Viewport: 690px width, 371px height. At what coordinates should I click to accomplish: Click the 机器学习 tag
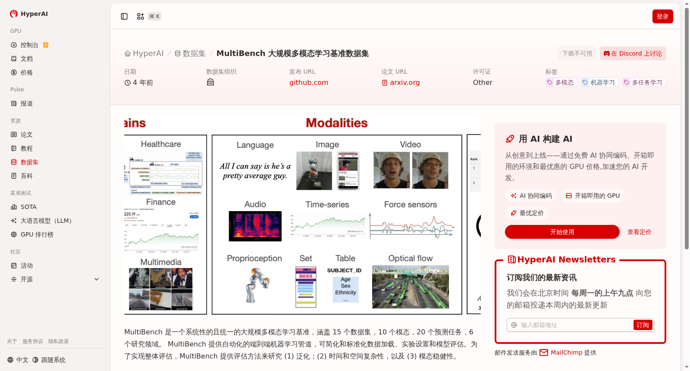tap(600, 82)
